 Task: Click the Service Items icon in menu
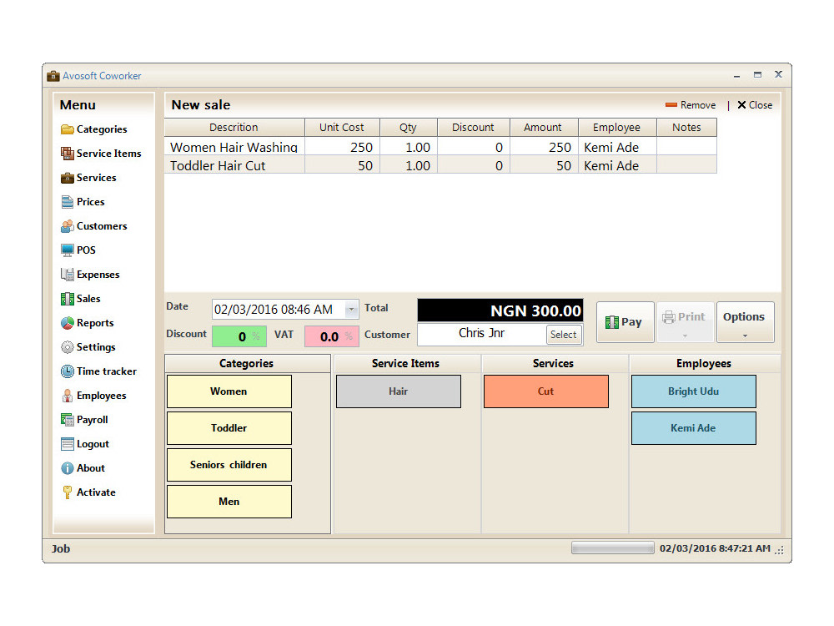click(67, 154)
